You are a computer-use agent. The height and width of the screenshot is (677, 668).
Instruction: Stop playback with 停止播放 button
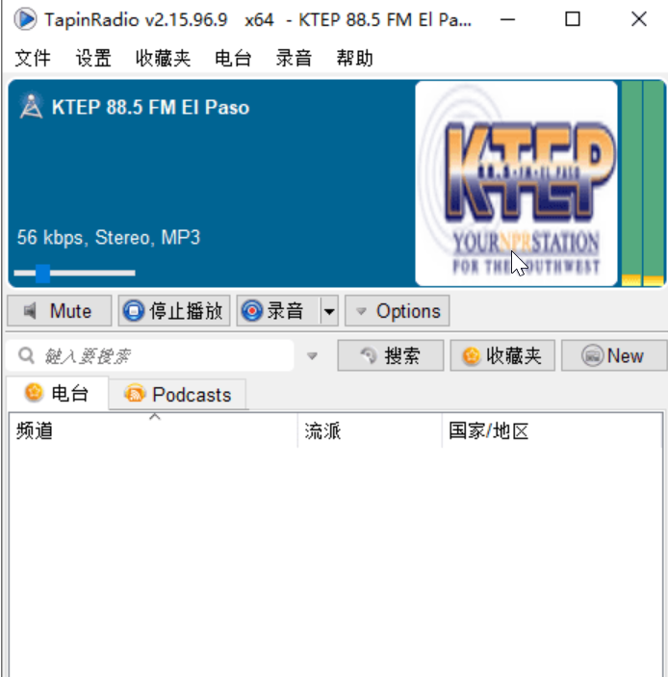pos(174,311)
